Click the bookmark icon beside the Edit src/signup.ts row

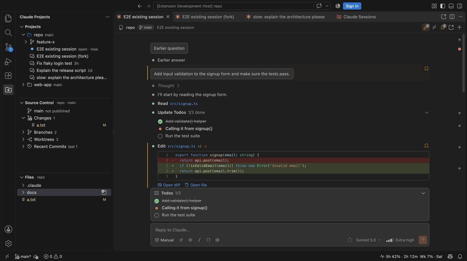(x=426, y=146)
